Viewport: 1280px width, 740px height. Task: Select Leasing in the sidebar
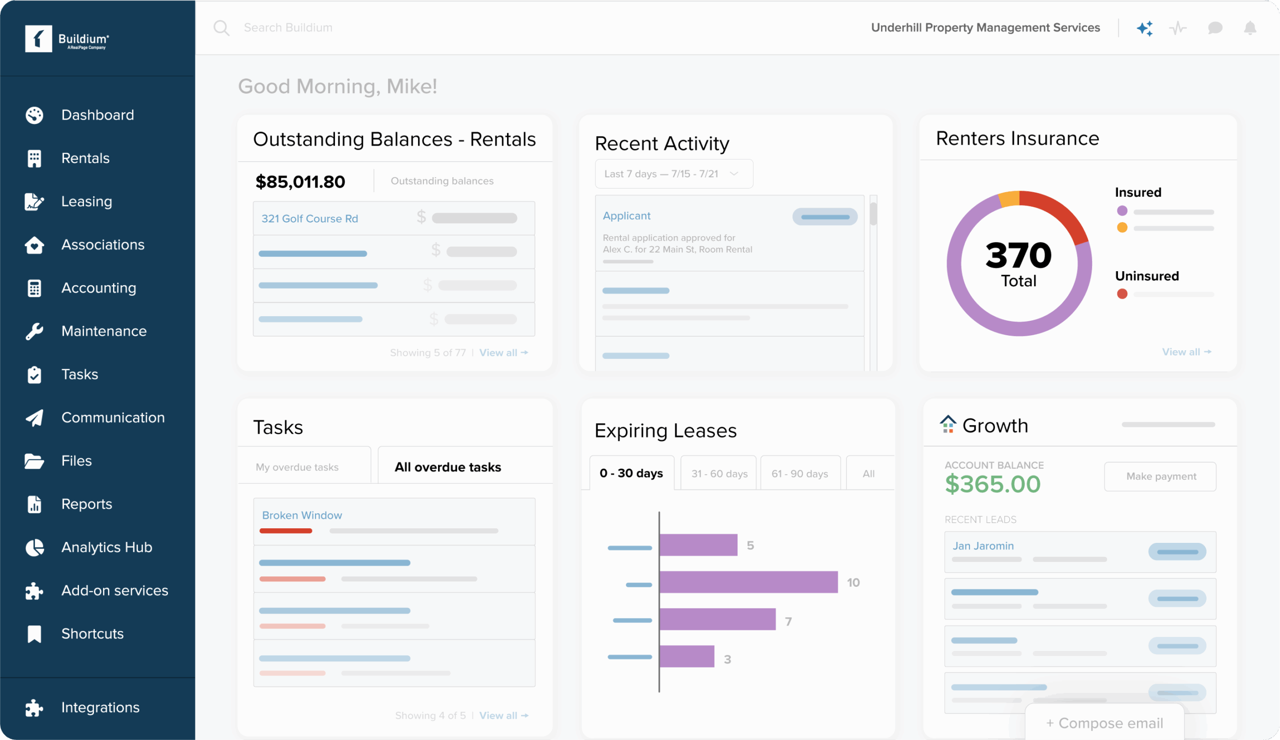tap(86, 201)
